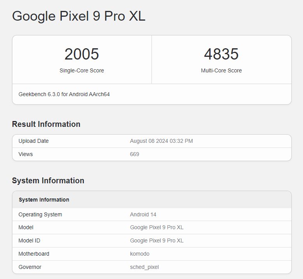The image size is (303, 279).
Task: Click the Model row's Google Pixel 9 Pro XL value
Action: (157, 227)
